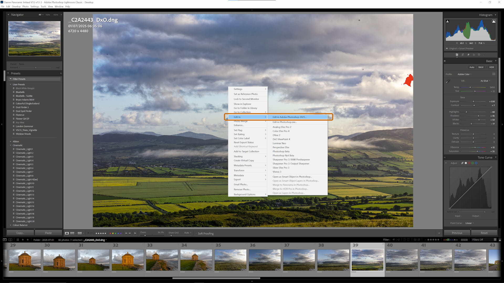
Task: Collapse the User Presets group
Action: pos(10,84)
